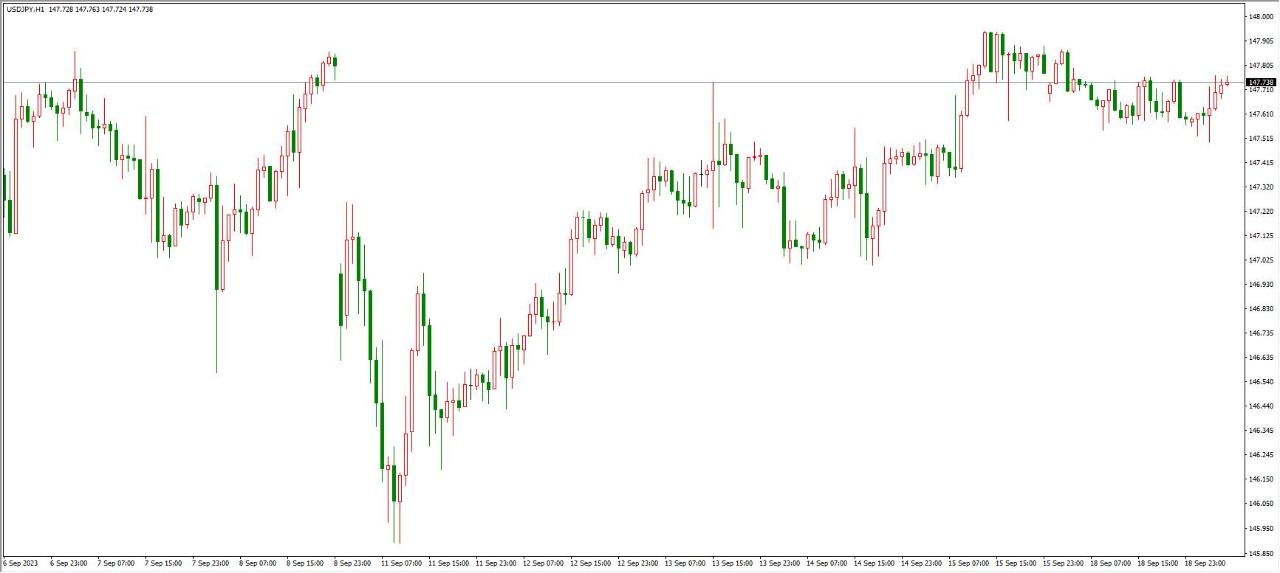Click the 146.050 price axis label
The width and height of the screenshot is (1280, 573).
tap(1261, 504)
